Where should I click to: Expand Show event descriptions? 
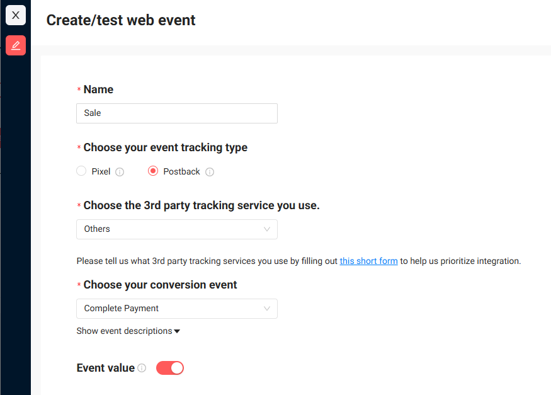click(128, 331)
